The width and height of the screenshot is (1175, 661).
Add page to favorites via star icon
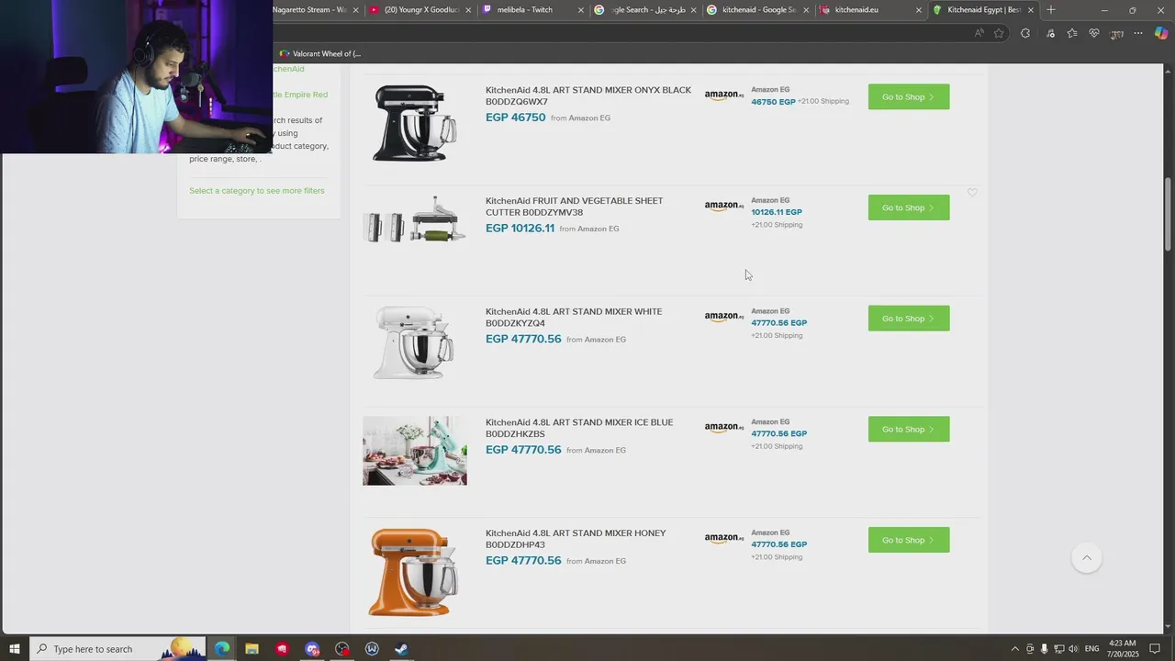tap(999, 33)
